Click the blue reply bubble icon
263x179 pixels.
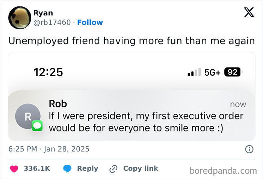pos(67,168)
